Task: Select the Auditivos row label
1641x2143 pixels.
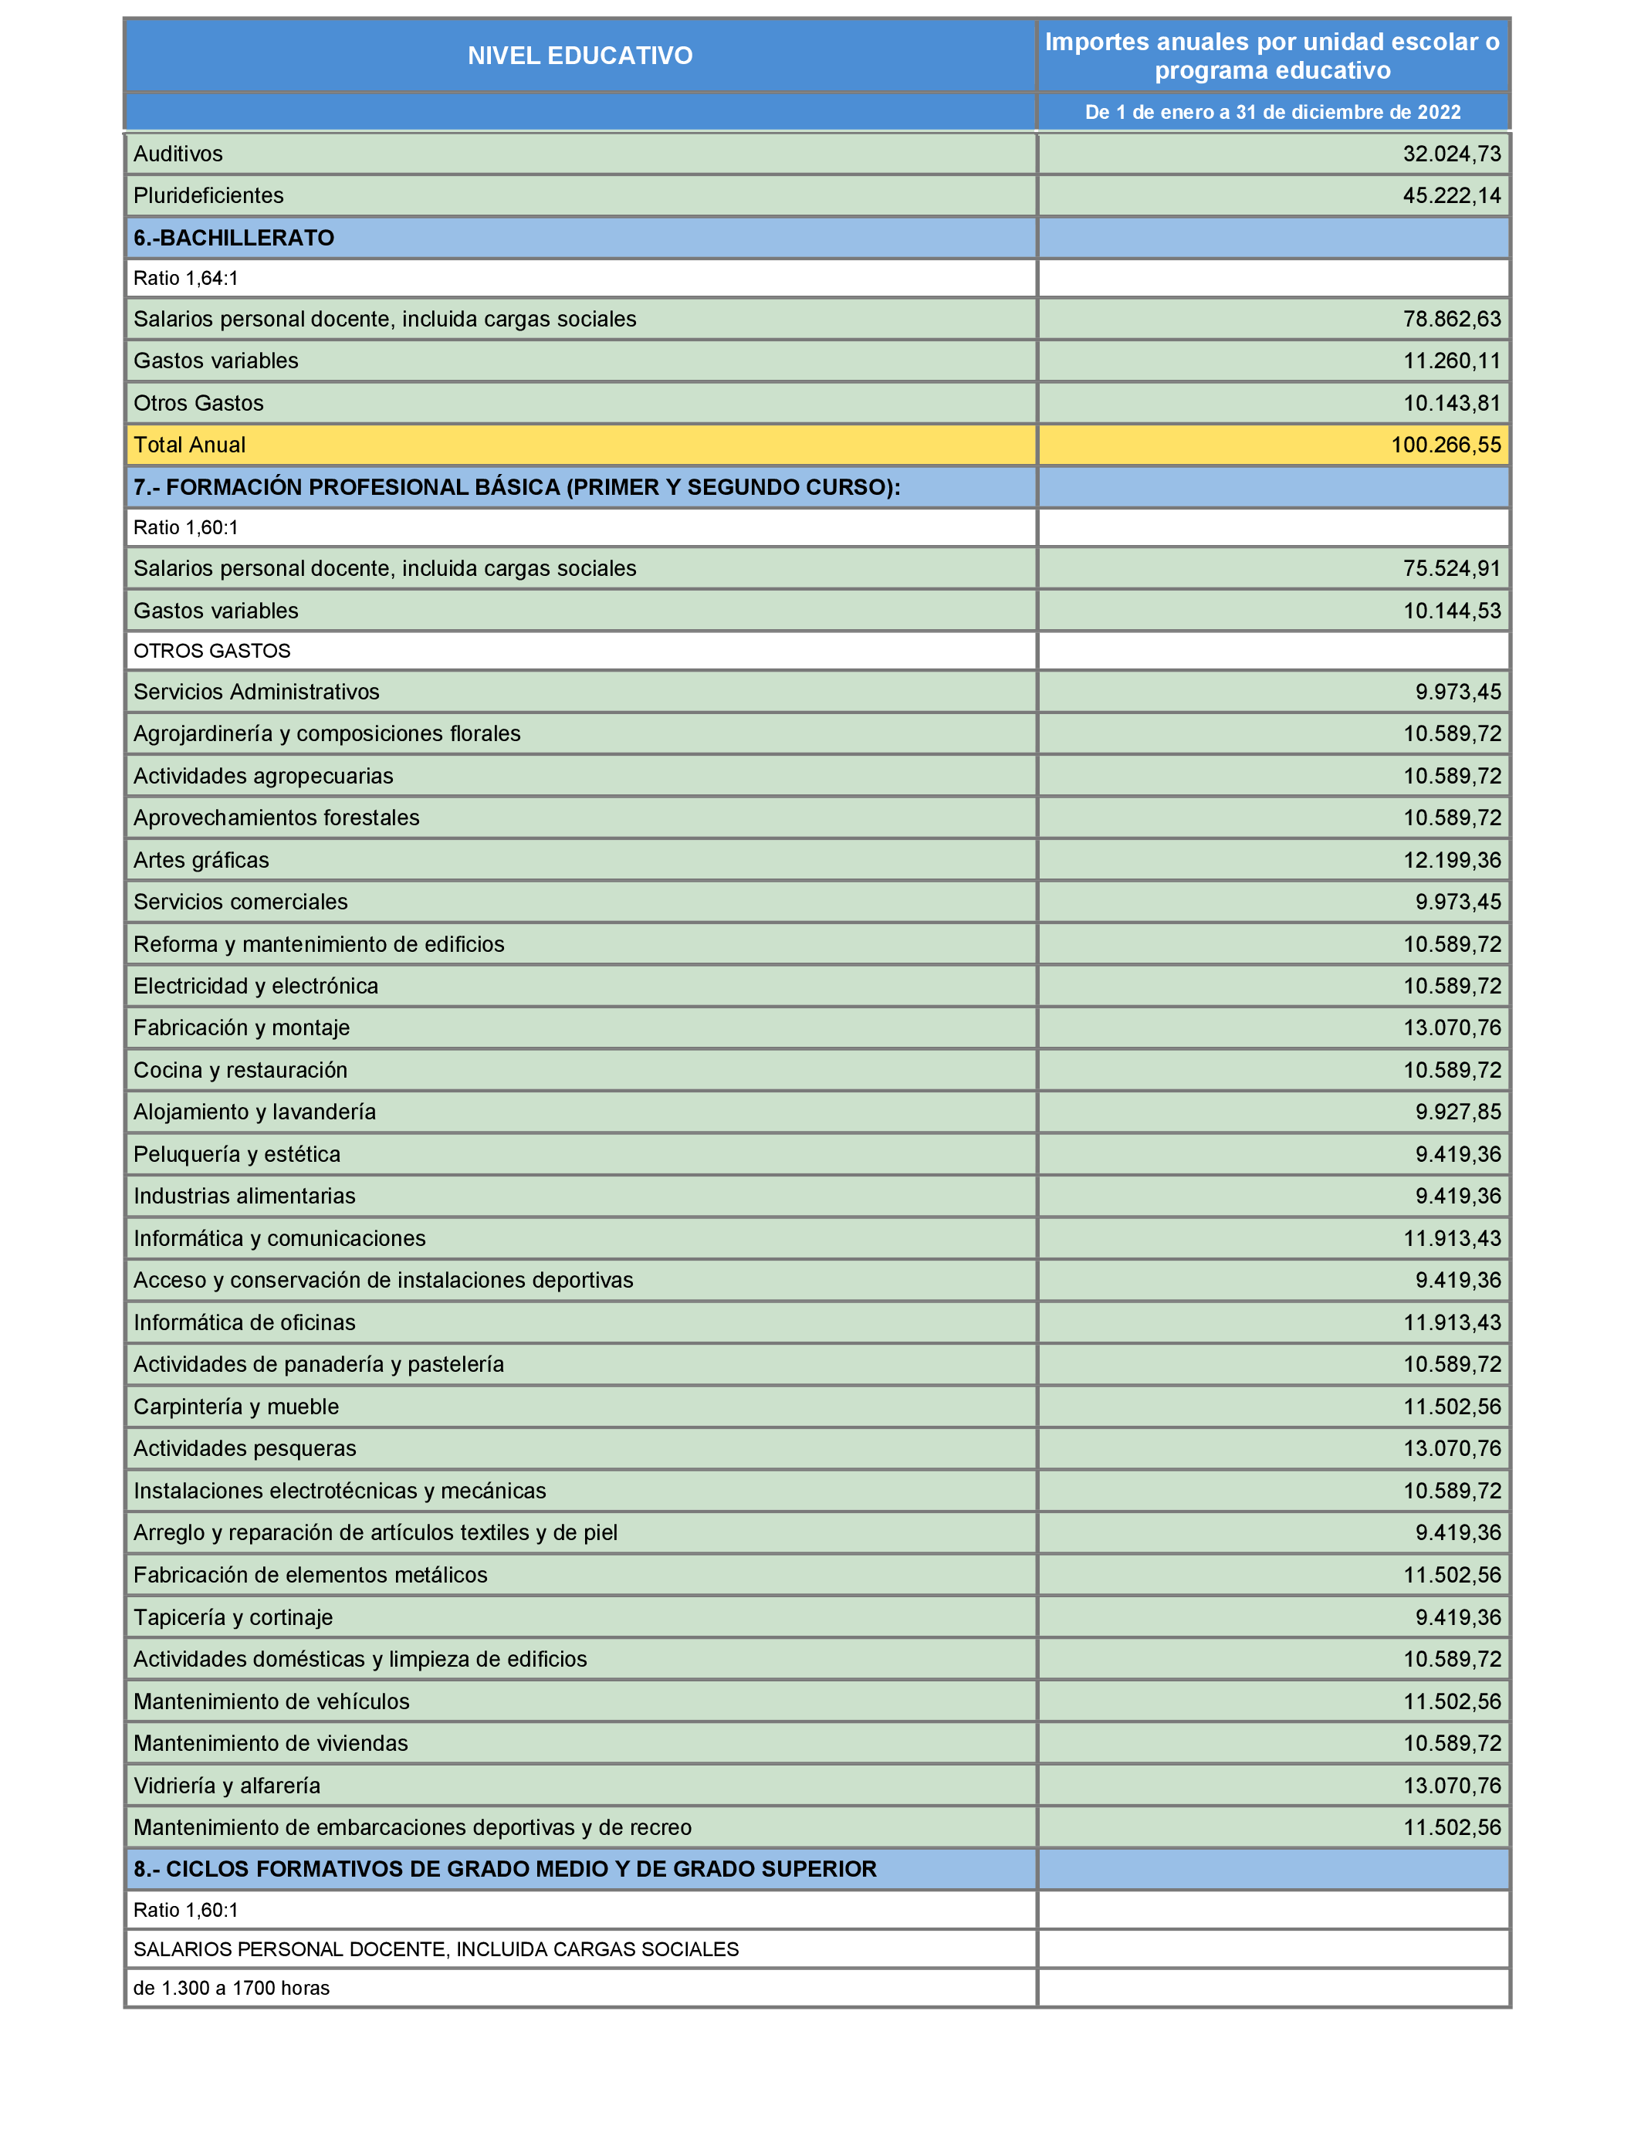Action: 178,154
